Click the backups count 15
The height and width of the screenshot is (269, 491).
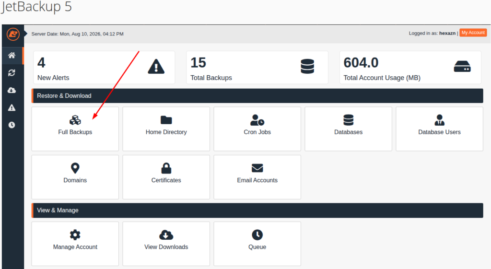198,63
